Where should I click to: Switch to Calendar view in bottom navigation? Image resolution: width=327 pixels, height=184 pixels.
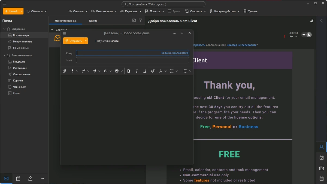(18, 179)
